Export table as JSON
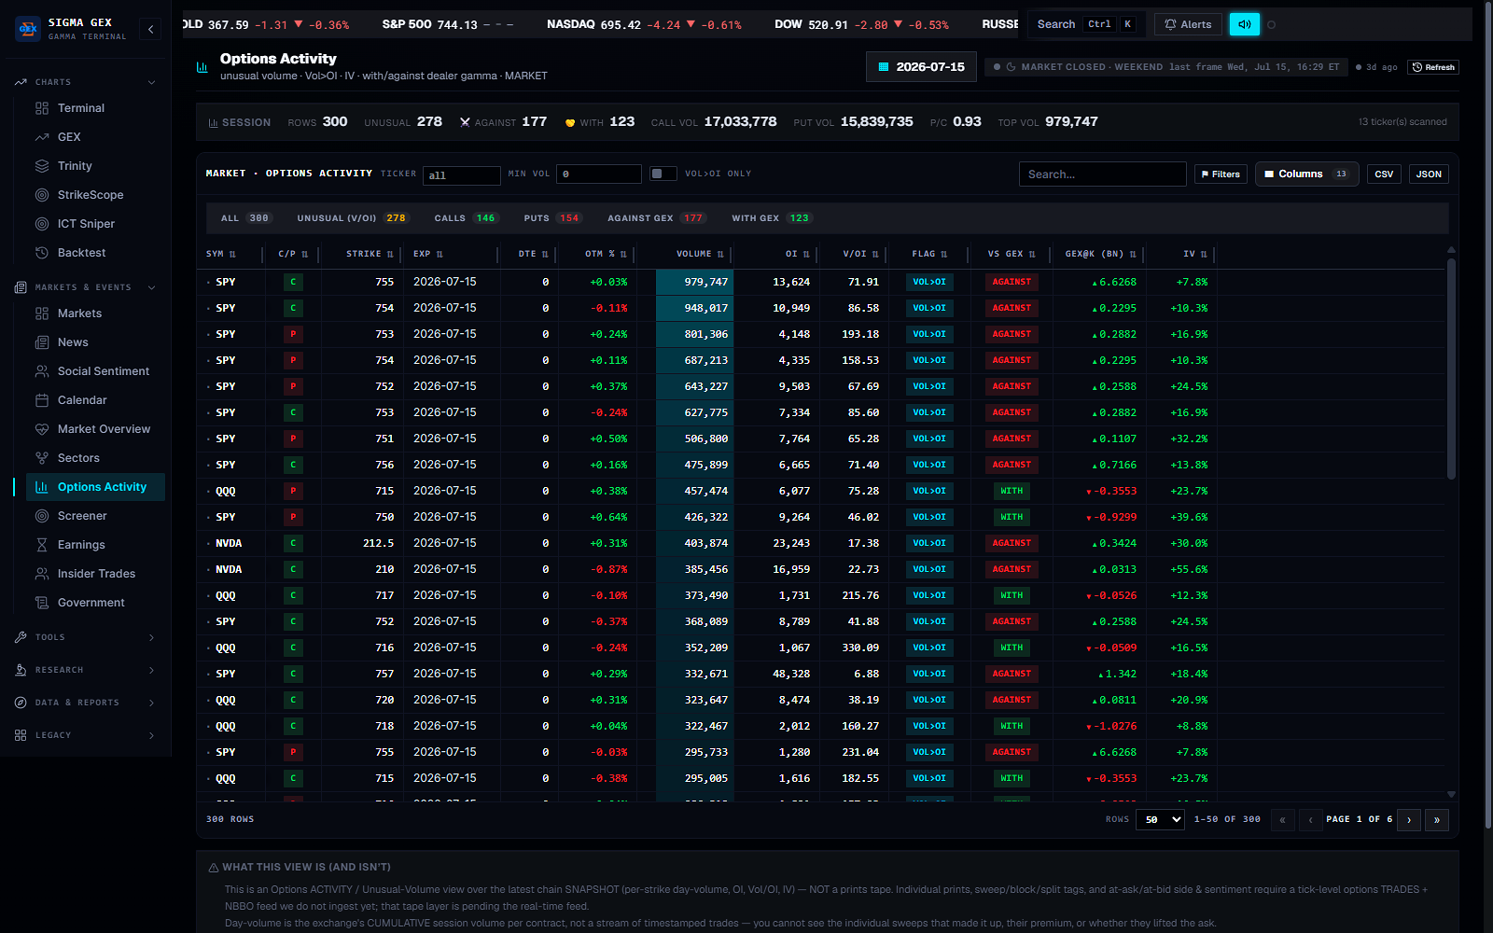 (1429, 174)
